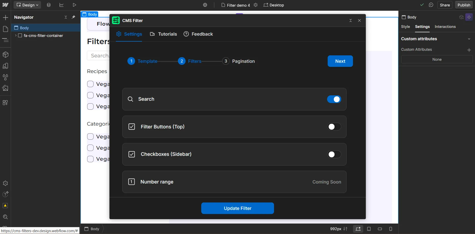The height and width of the screenshot is (234, 475).
Task: Click the Body breadcrumb in bottom bar
Action: click(x=92, y=229)
